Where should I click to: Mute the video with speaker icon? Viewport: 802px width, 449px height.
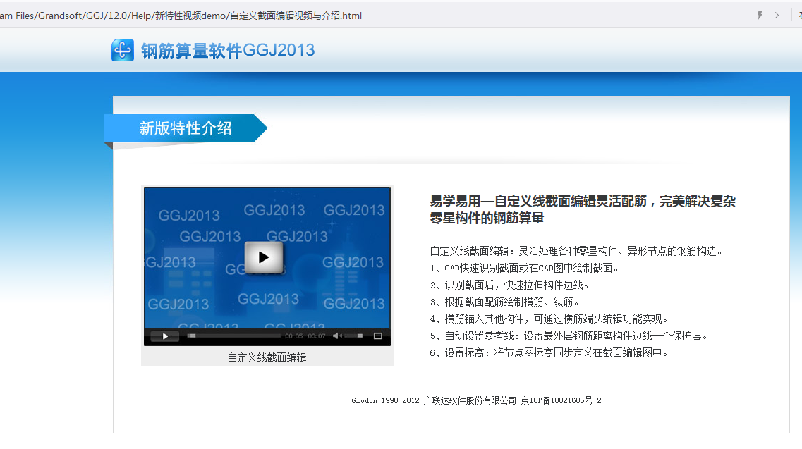pyautogui.click(x=336, y=336)
